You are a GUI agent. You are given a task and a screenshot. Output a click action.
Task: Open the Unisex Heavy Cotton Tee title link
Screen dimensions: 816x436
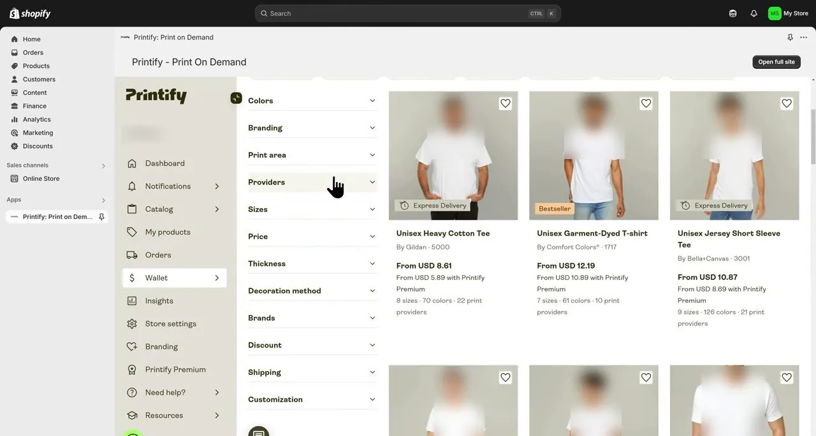pyautogui.click(x=443, y=234)
